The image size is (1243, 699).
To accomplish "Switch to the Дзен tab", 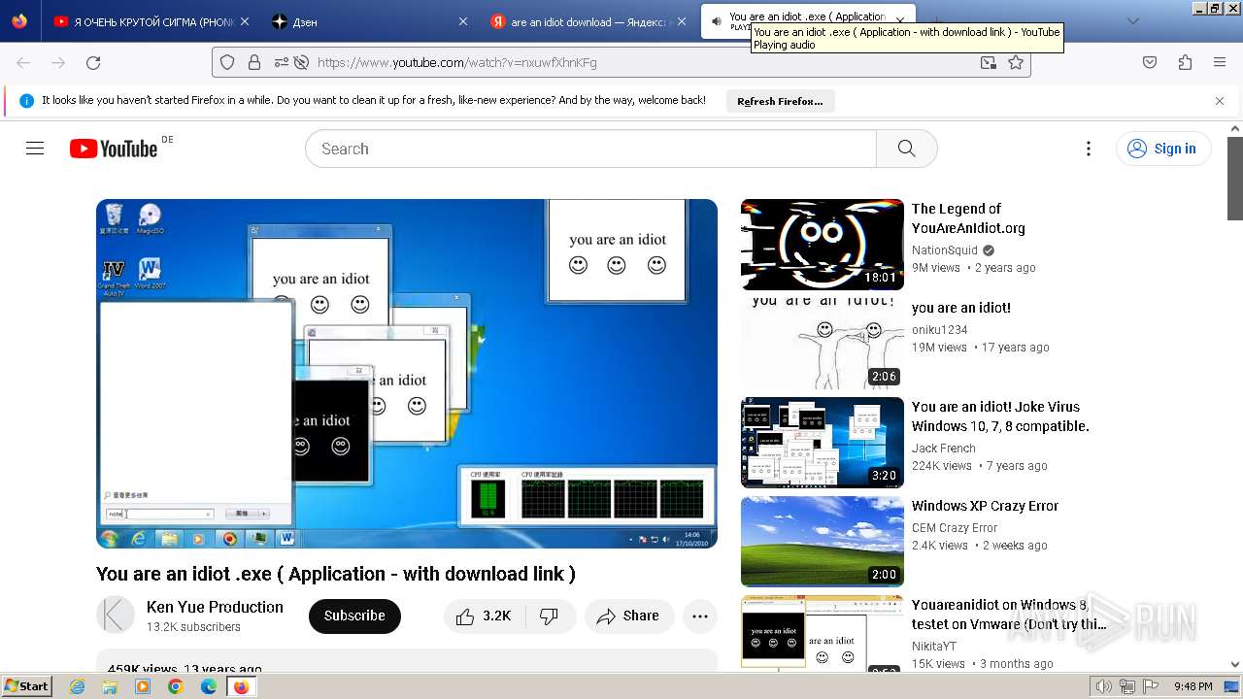I will click(x=369, y=21).
